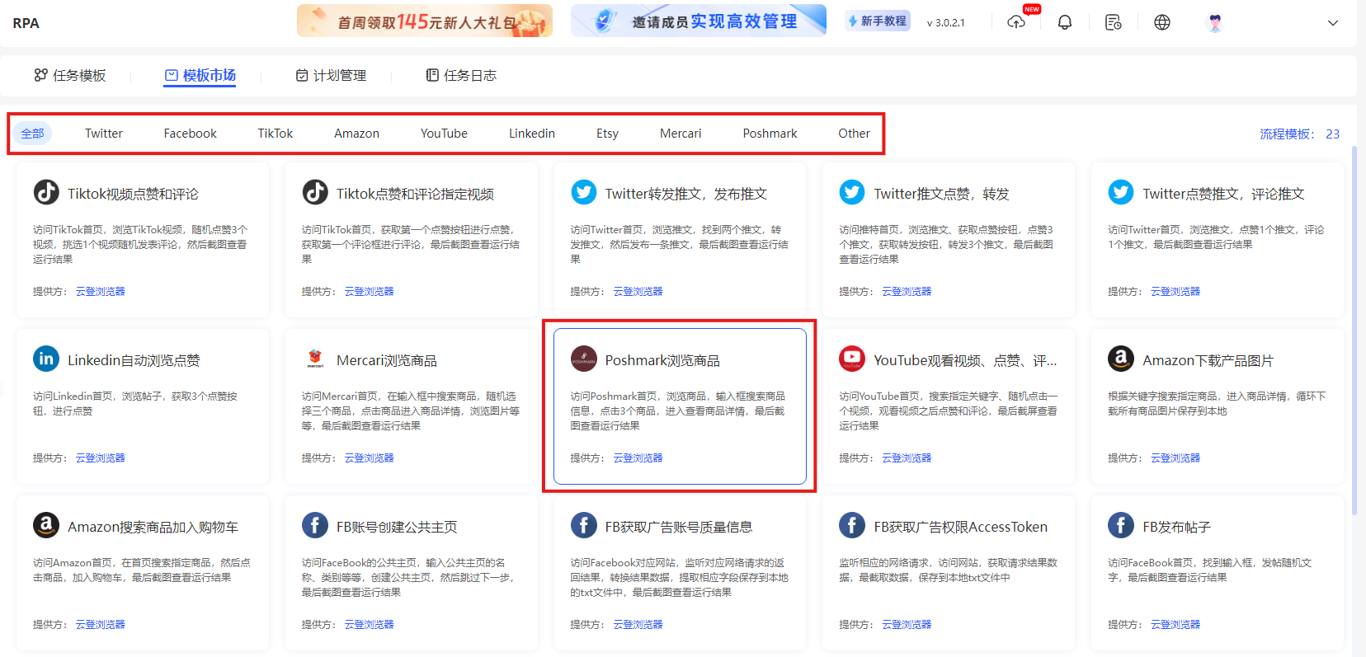
Task: Click Twitter icon on Twitter点赞推文，评论推文 card
Action: pyautogui.click(x=1121, y=192)
